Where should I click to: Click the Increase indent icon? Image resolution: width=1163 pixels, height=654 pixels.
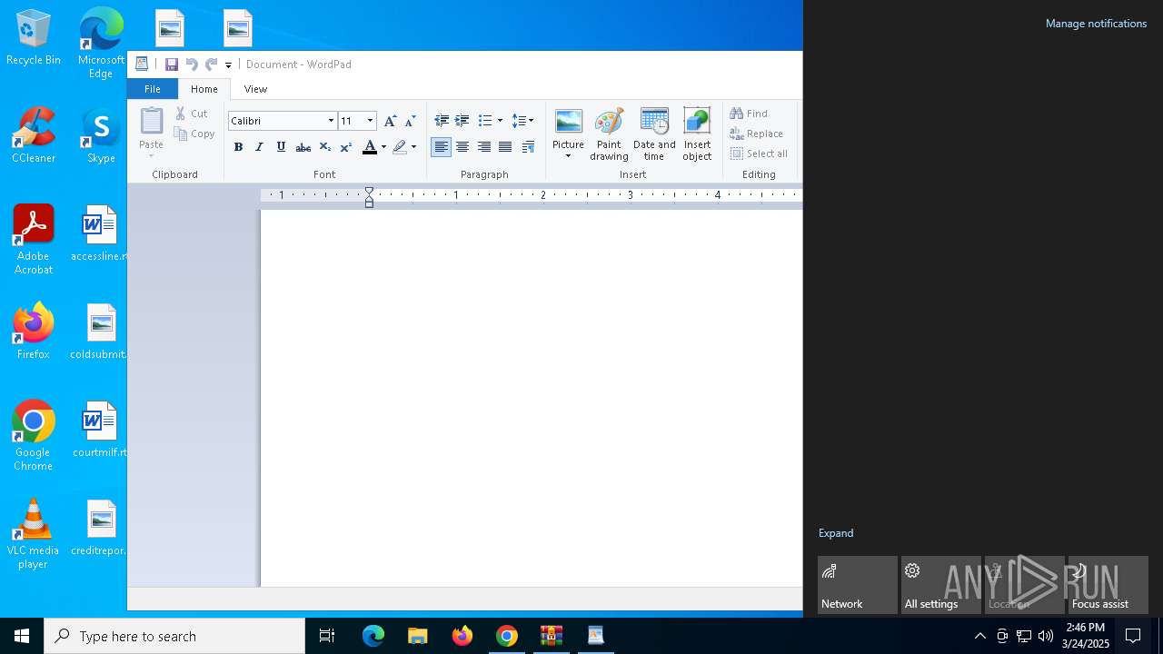click(462, 121)
